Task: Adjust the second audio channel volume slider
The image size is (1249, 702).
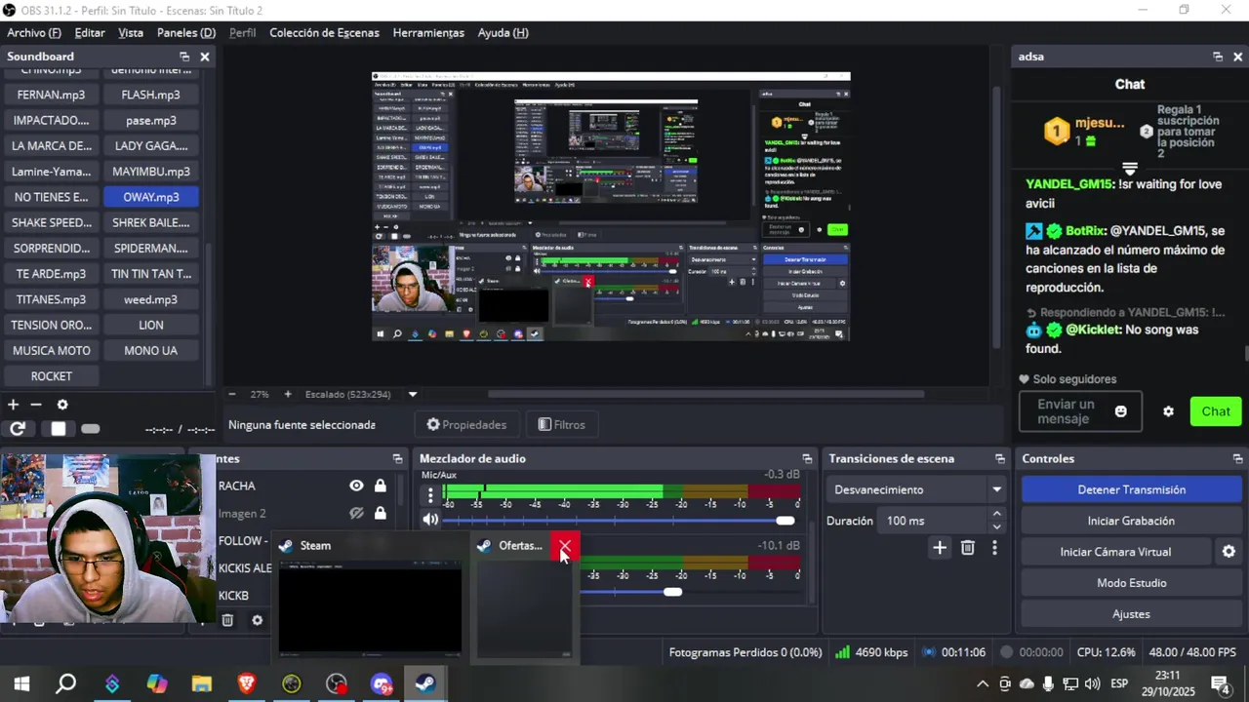Action: pyautogui.click(x=672, y=592)
